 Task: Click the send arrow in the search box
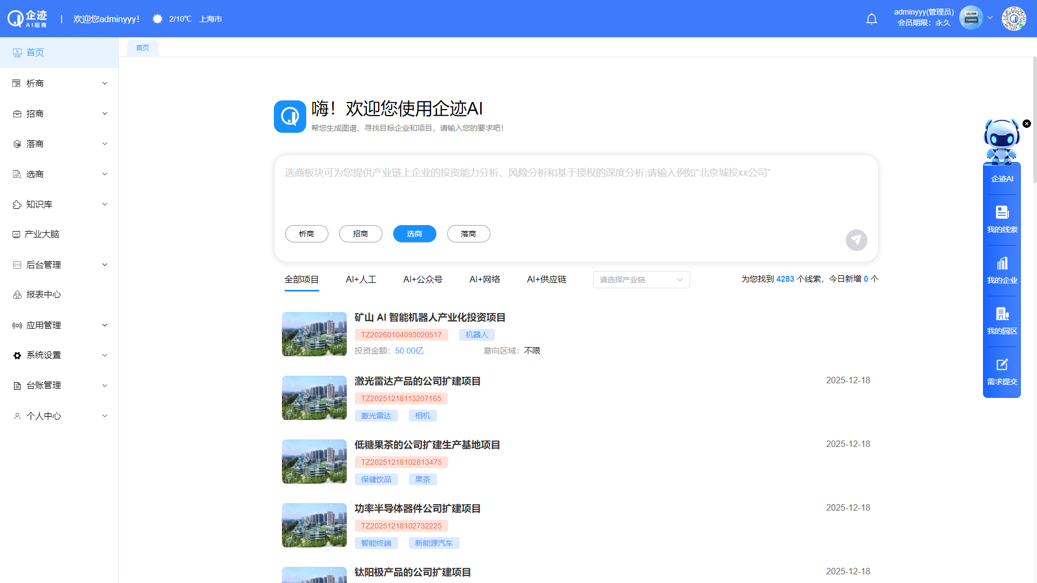click(x=856, y=240)
